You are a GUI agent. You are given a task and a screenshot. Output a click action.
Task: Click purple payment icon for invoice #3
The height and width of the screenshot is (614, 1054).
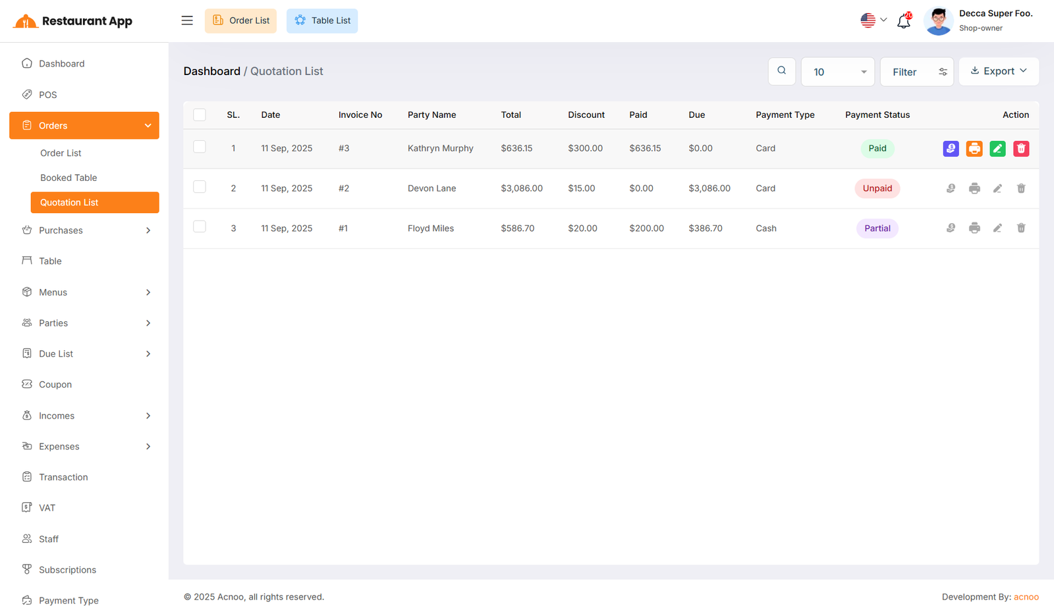tap(951, 149)
